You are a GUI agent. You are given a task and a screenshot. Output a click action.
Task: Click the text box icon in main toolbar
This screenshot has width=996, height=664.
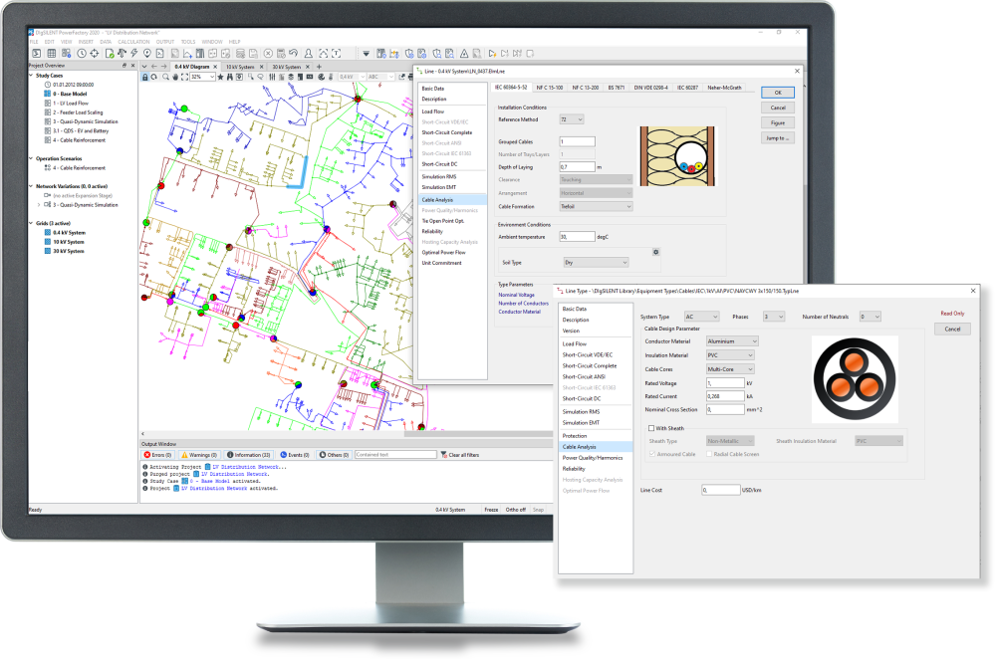pos(337,54)
